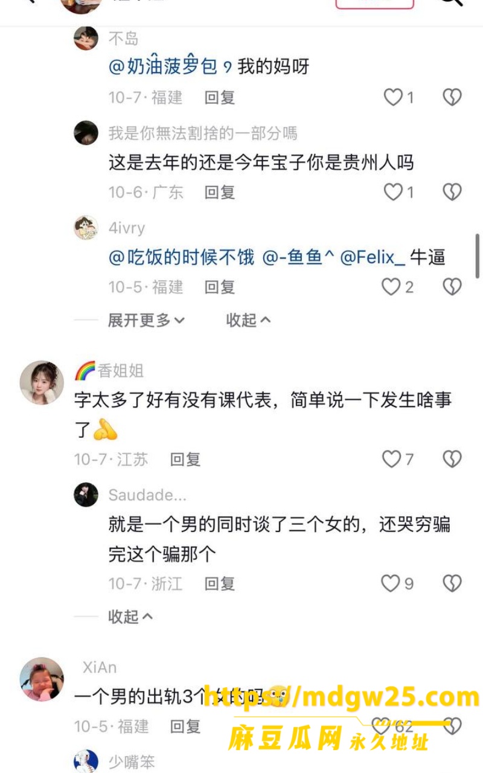483x773 pixels.
Task: Like Saudade's reply heart icon
Action: (x=391, y=583)
